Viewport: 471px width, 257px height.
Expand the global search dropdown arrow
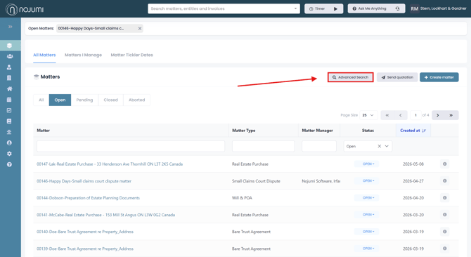click(x=295, y=8)
